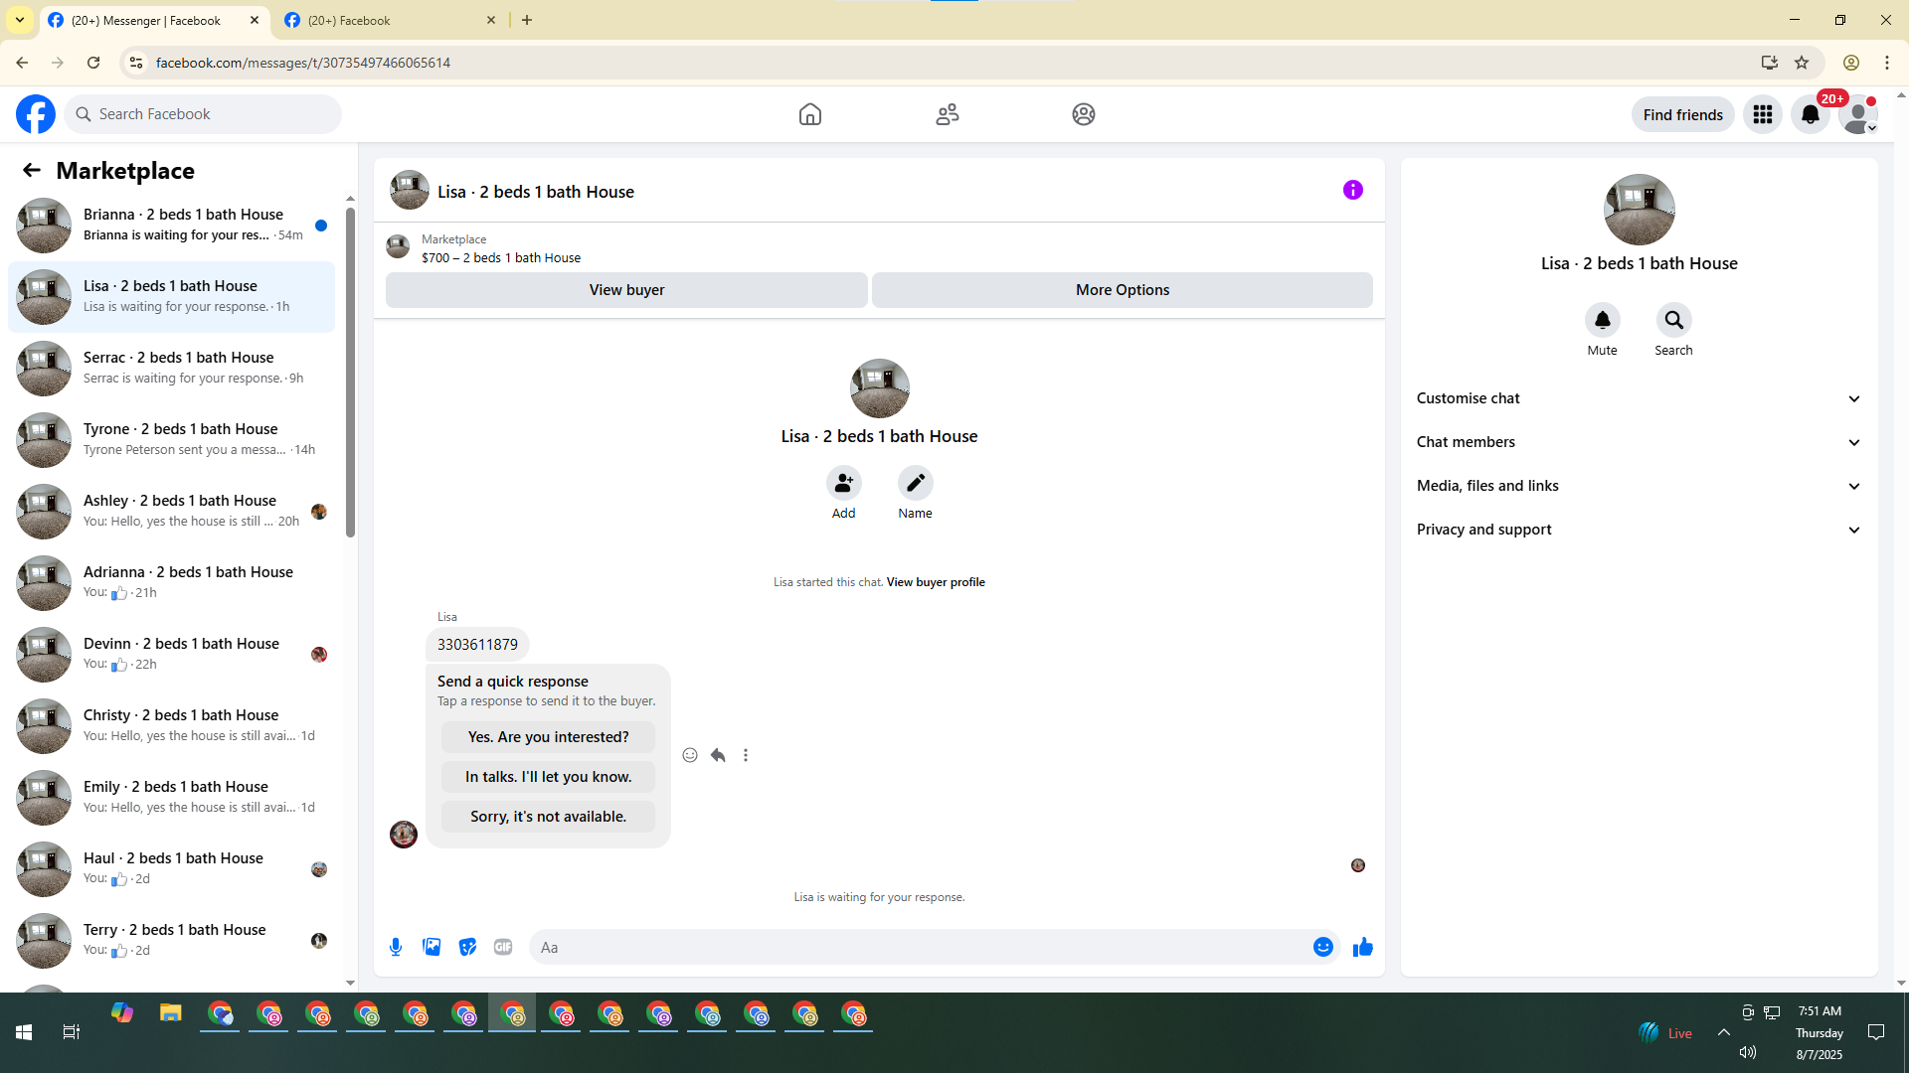Open Brianna conversation
This screenshot has height=1073, width=1909.
171,226
